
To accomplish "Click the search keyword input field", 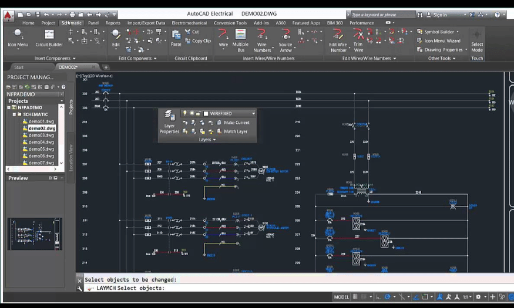I will tap(382, 15).
